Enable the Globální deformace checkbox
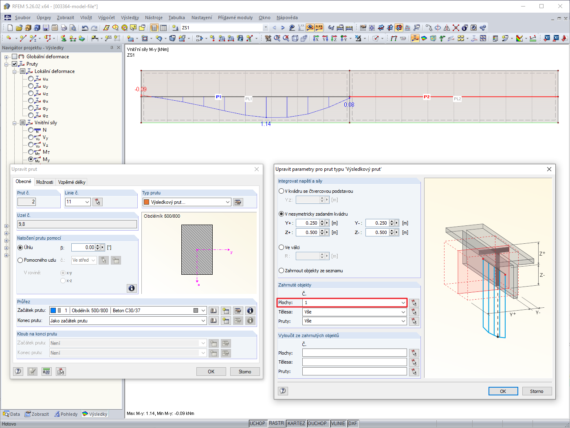The height and width of the screenshot is (428, 570). pyautogui.click(x=15, y=57)
